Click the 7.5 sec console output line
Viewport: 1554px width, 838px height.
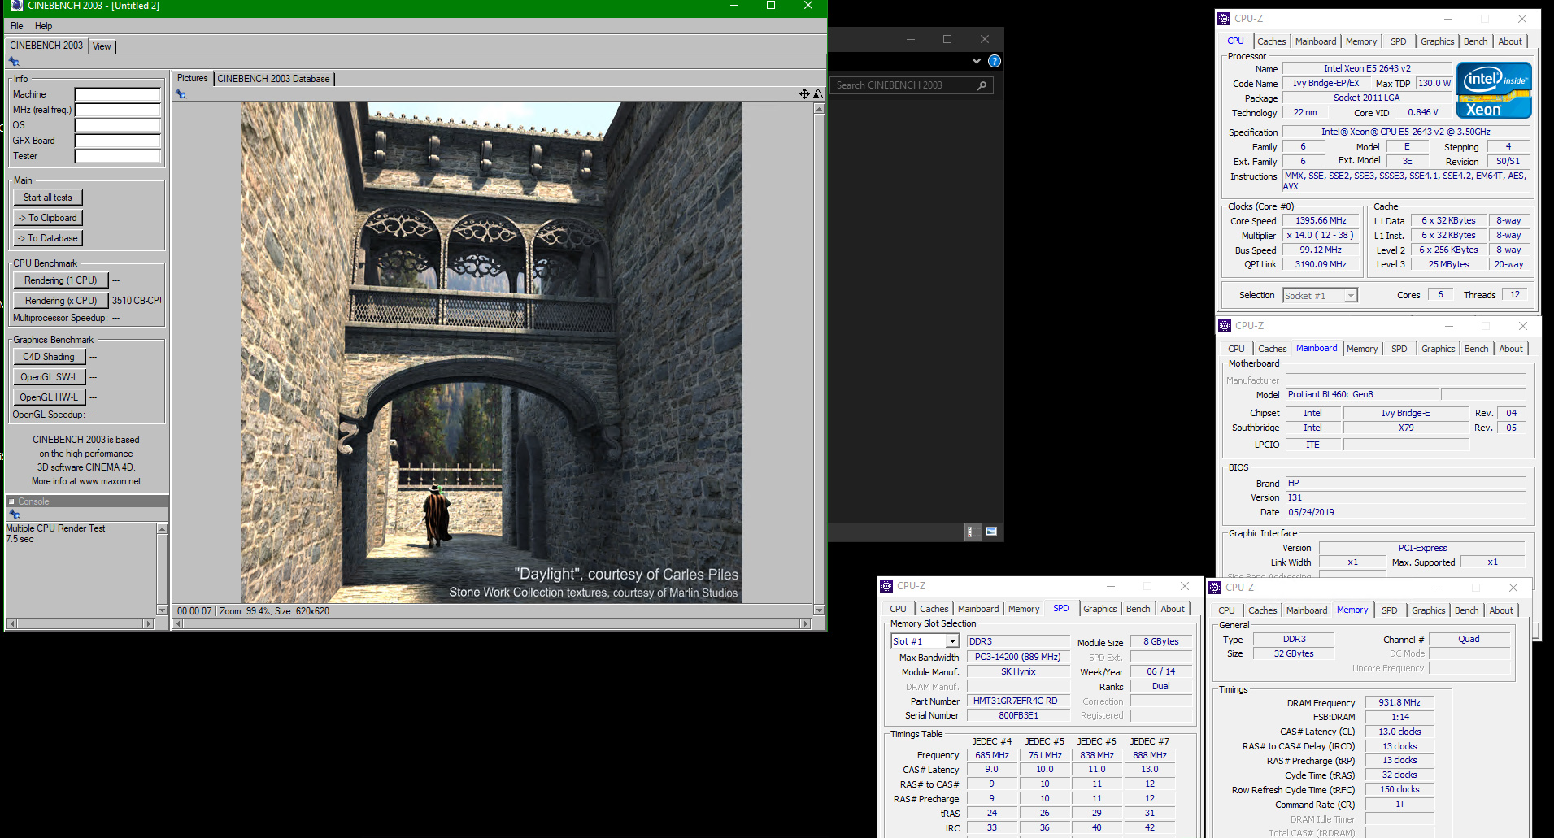coord(20,539)
